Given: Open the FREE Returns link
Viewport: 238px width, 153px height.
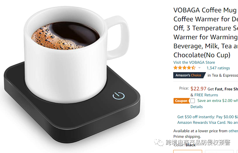Looking at the screenshot, I should 206,95.
